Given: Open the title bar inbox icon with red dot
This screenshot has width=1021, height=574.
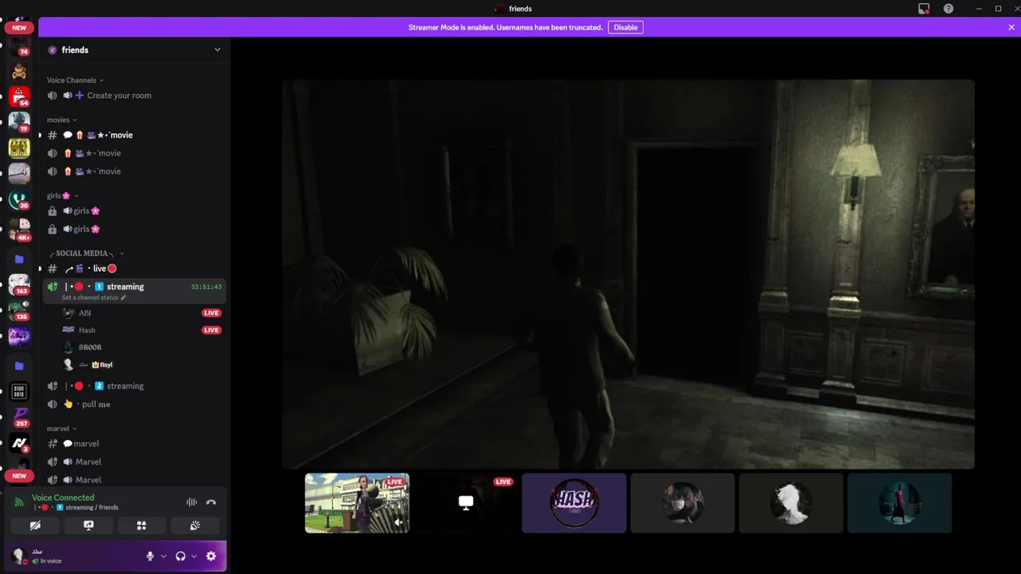Looking at the screenshot, I should tap(924, 9).
